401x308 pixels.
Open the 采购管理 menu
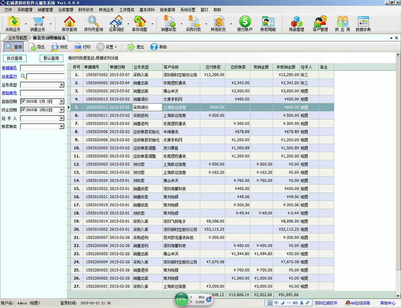pos(25,10)
